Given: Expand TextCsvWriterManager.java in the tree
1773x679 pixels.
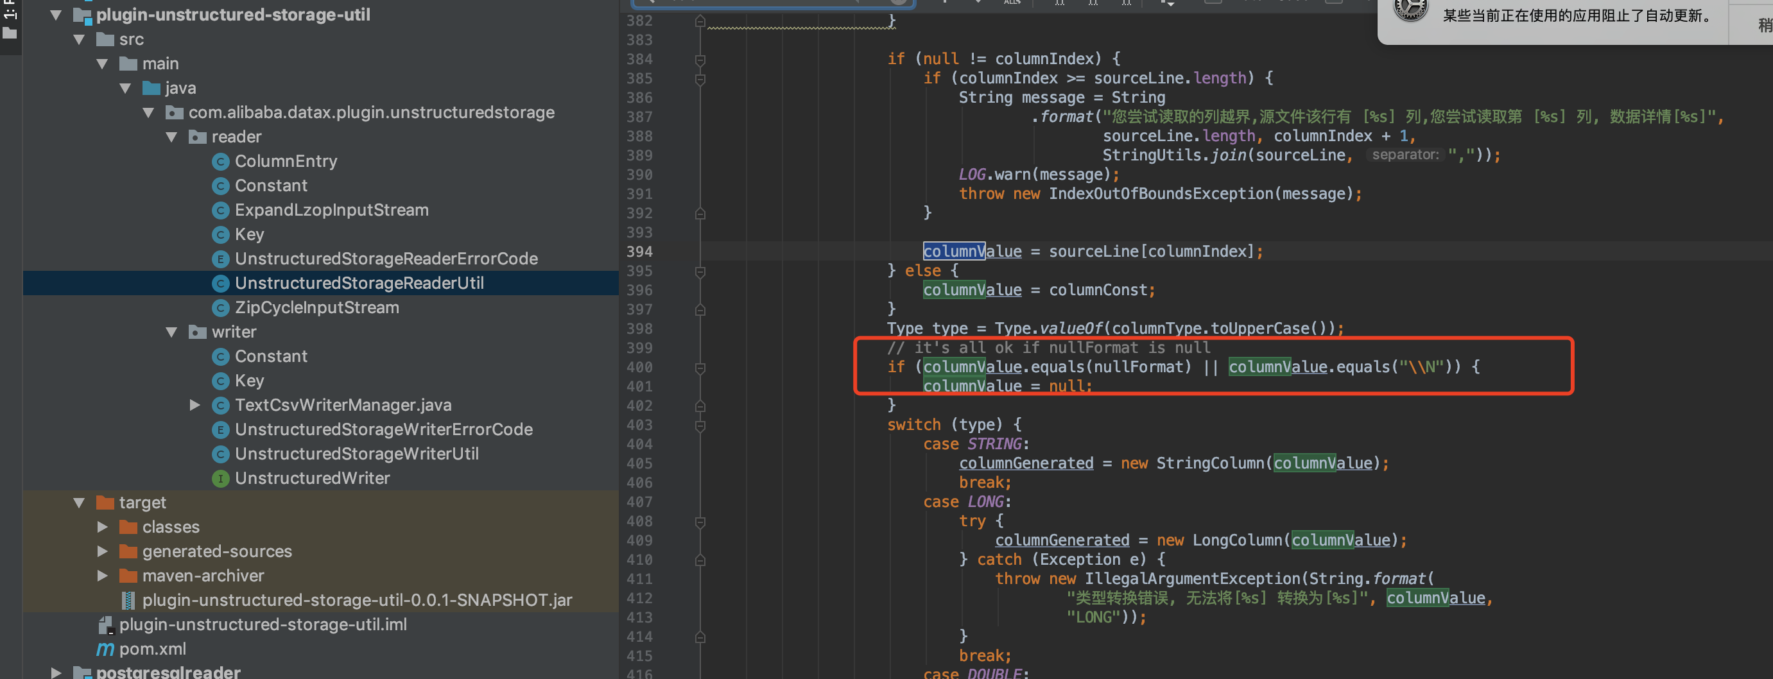Looking at the screenshot, I should tap(195, 405).
